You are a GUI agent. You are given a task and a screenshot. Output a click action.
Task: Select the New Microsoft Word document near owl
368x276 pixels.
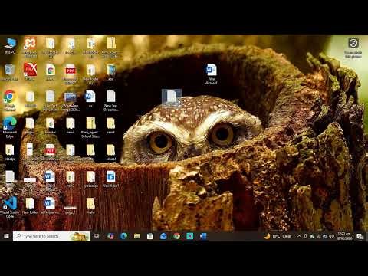(212, 74)
